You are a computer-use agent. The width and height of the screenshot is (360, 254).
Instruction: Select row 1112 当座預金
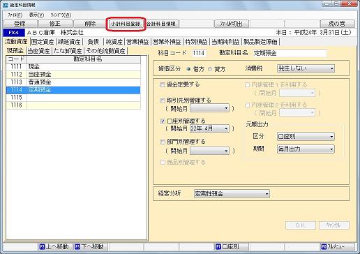pos(73,75)
